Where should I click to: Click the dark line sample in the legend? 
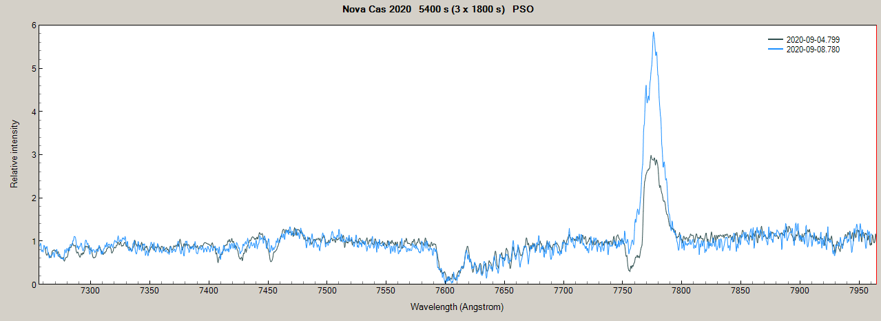coord(776,40)
